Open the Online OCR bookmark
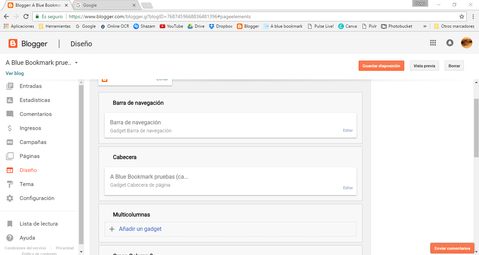This screenshot has width=479, height=255. point(115,26)
